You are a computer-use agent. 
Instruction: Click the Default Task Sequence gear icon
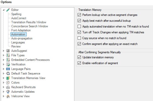(x=8, y=73)
